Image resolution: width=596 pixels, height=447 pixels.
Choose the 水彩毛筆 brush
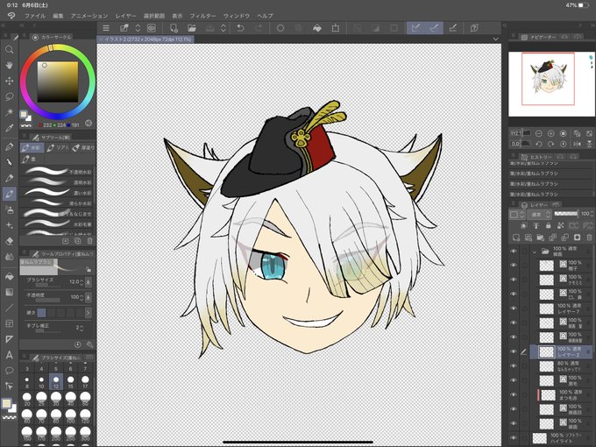(57, 224)
